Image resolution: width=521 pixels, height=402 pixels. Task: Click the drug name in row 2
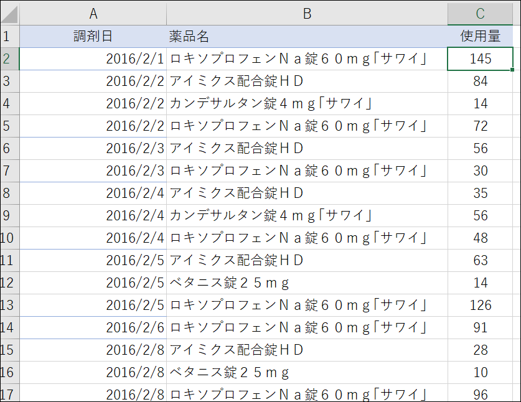pyautogui.click(x=307, y=58)
